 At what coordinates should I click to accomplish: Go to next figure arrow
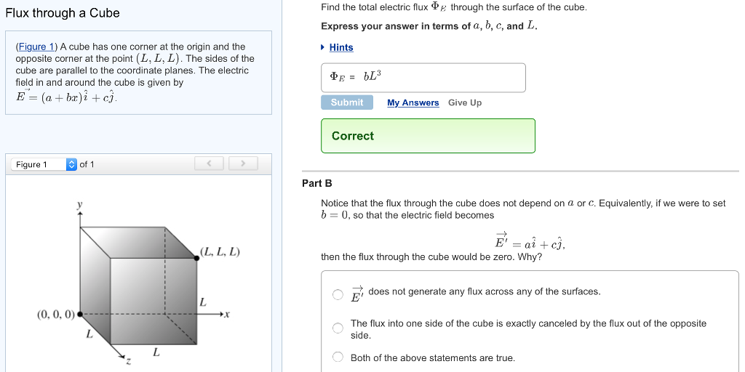coord(243,164)
